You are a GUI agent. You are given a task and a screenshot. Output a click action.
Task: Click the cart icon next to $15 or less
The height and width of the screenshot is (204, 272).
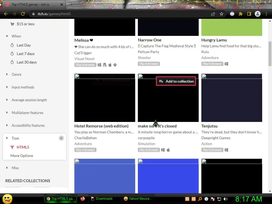[x=12, y=24]
